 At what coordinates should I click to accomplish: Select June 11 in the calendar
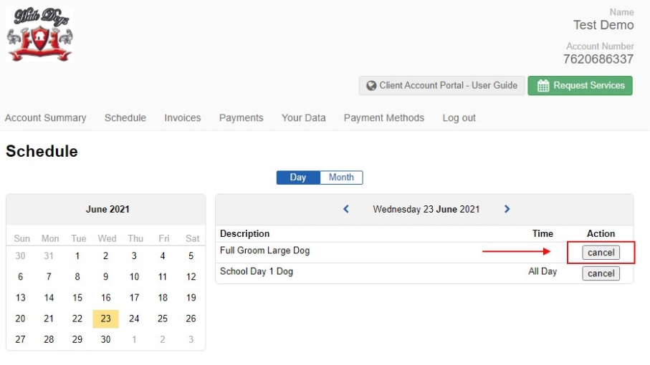[x=163, y=276]
